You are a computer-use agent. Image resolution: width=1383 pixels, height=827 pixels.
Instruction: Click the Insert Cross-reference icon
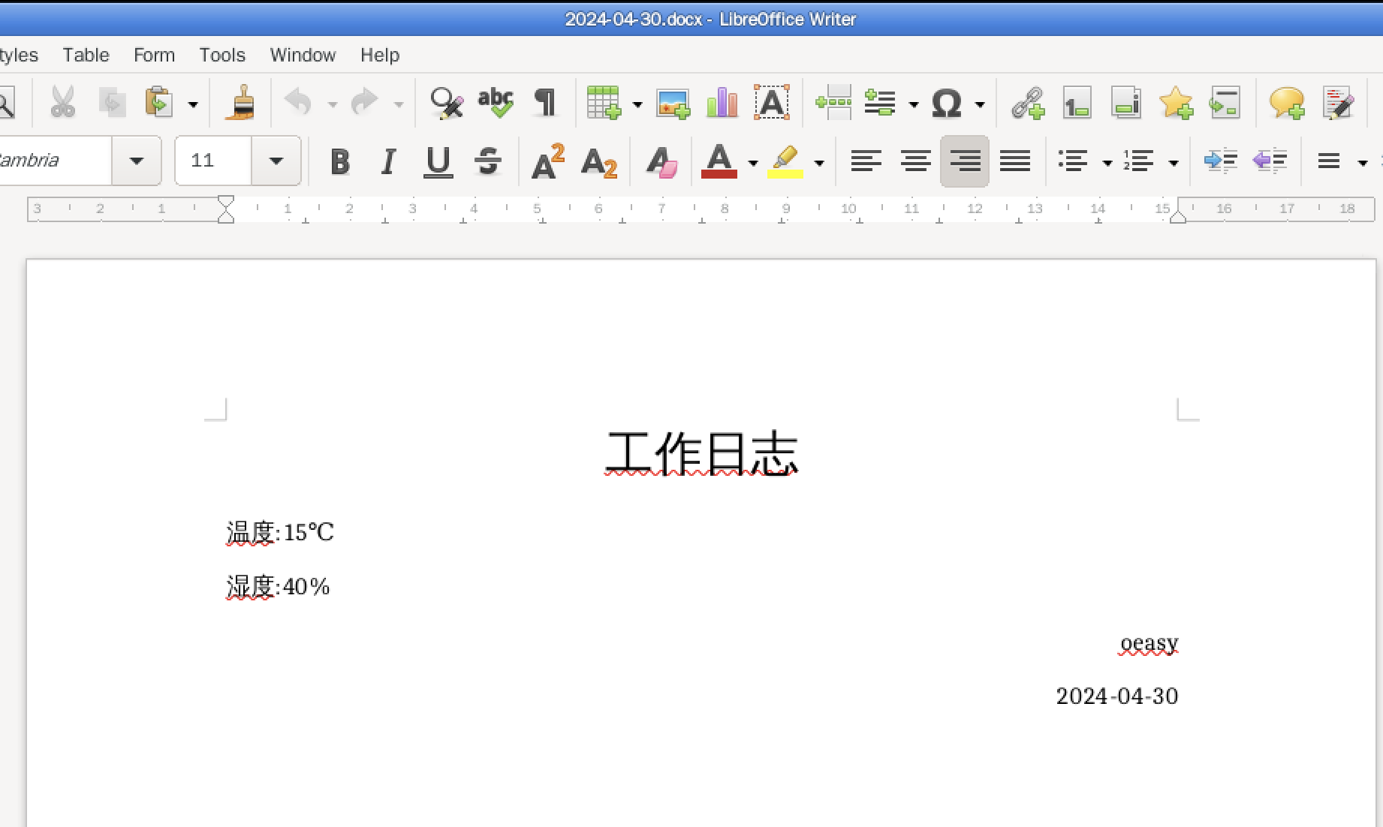tap(1225, 103)
